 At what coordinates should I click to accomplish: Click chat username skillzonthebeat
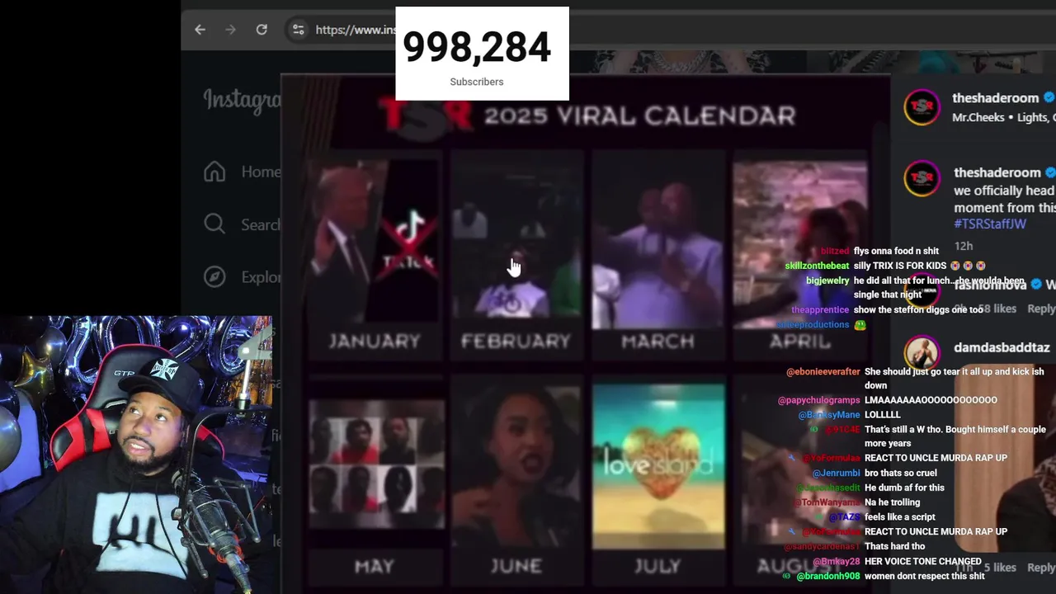tap(817, 266)
